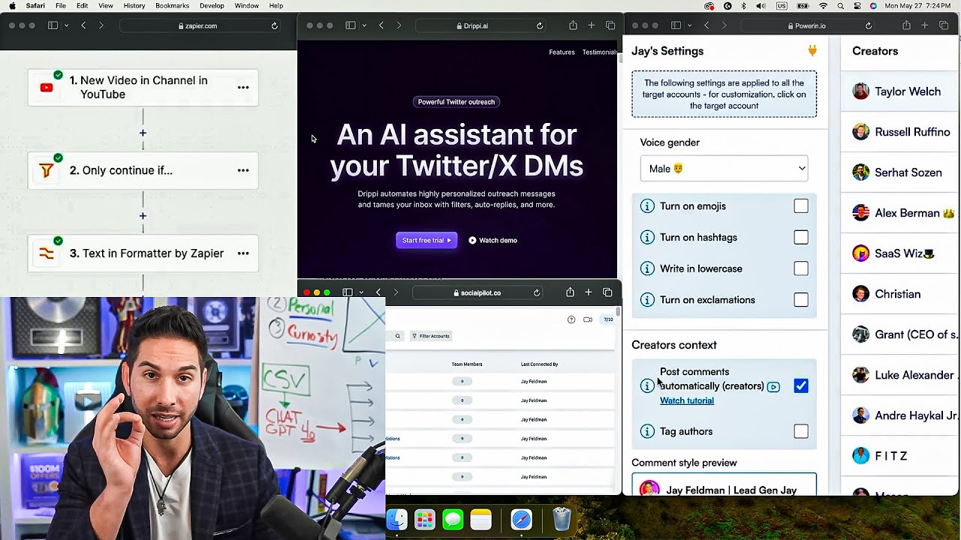Open the History menu

(x=134, y=6)
